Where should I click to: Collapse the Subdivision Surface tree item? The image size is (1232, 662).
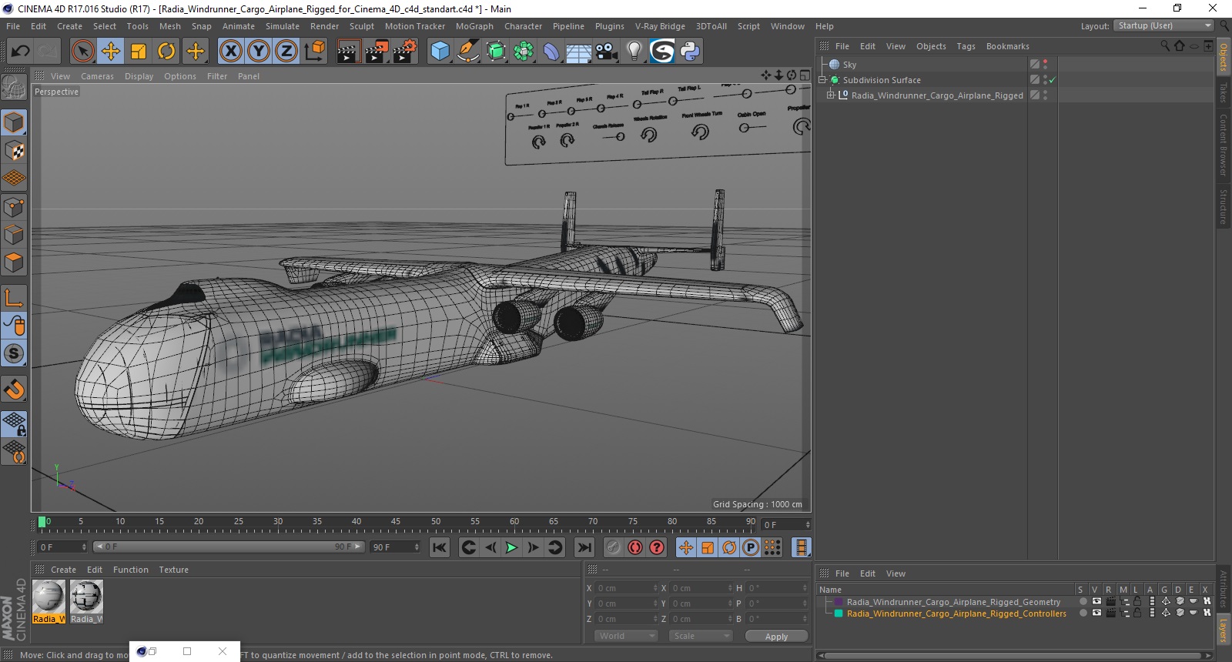tap(822, 80)
